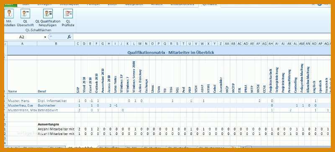This screenshot has width=335, height=152.
Task: Click the rotated SAP header cell
Action: [78, 77]
